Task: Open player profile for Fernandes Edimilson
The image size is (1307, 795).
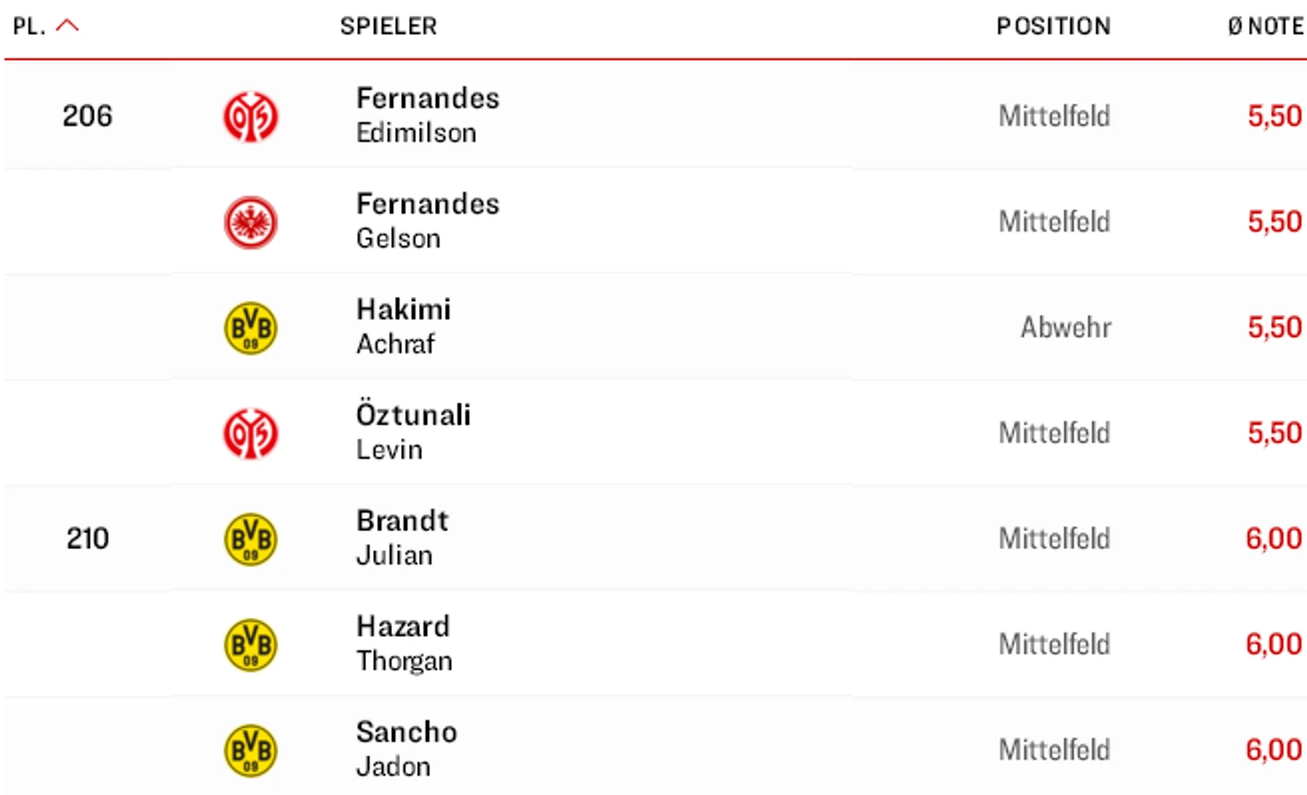Action: point(428,115)
